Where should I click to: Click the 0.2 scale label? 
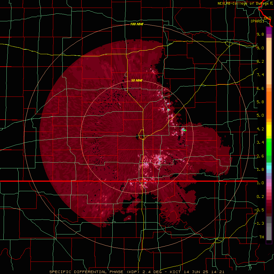pos(260,197)
